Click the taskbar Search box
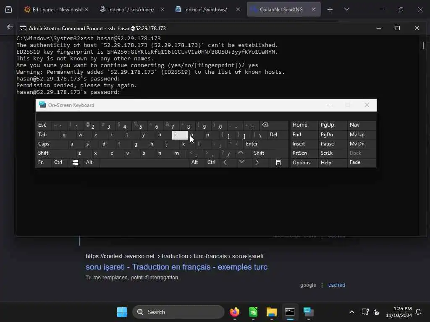 click(178, 312)
